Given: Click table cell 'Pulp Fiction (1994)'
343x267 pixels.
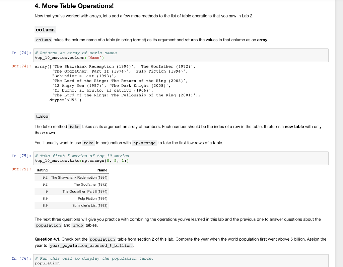Looking at the screenshot, I should 92,198.
